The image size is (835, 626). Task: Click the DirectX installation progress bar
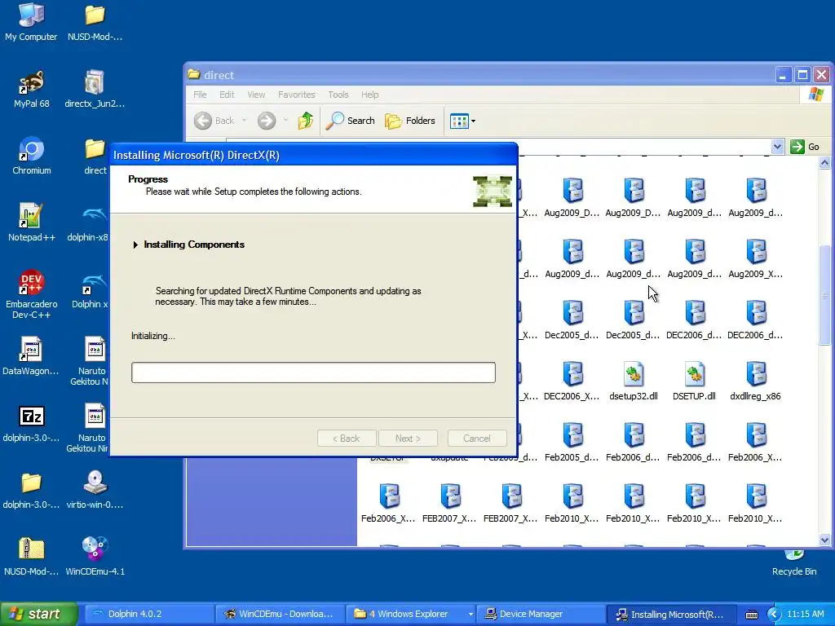[x=313, y=373]
